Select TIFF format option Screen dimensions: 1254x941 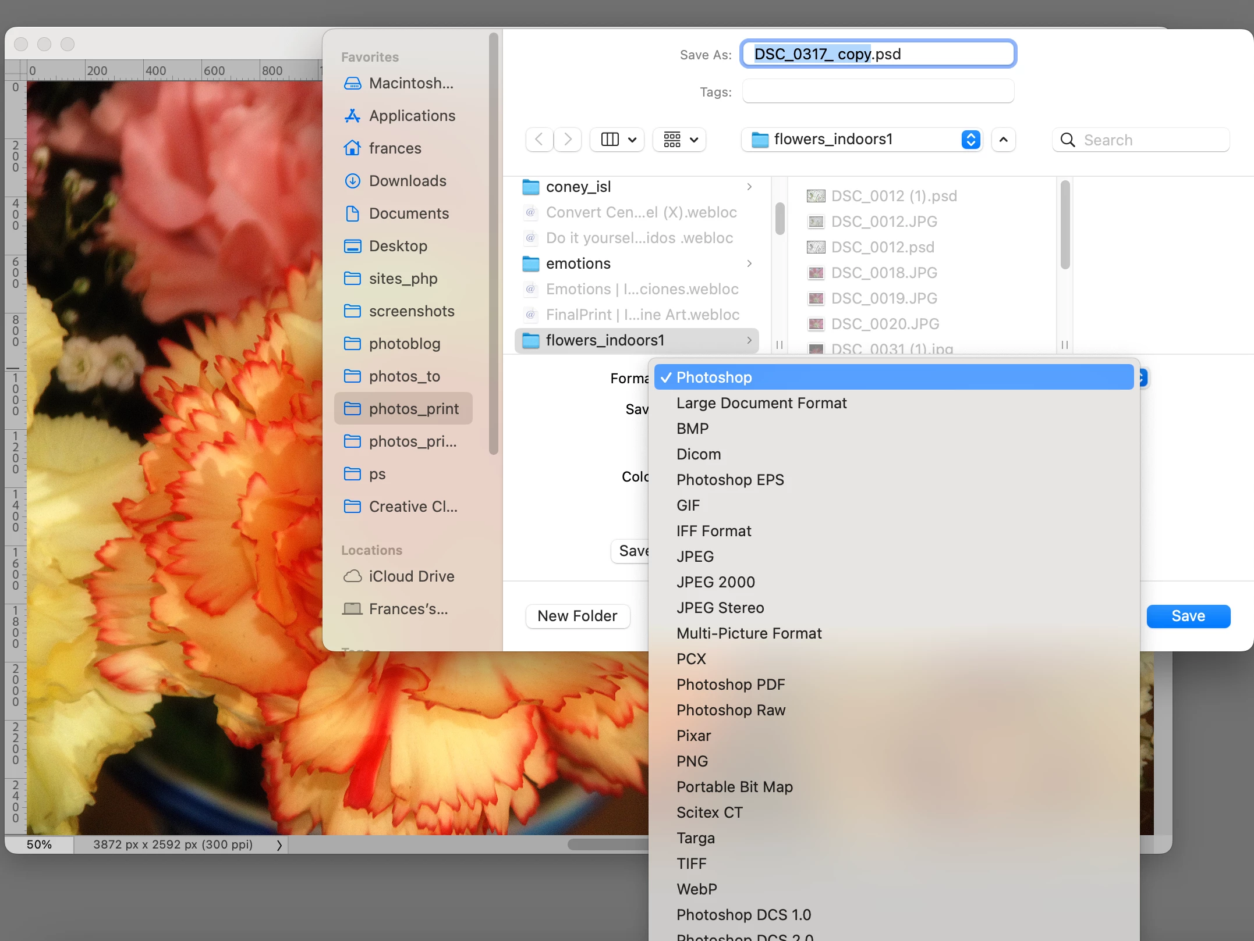tap(691, 864)
